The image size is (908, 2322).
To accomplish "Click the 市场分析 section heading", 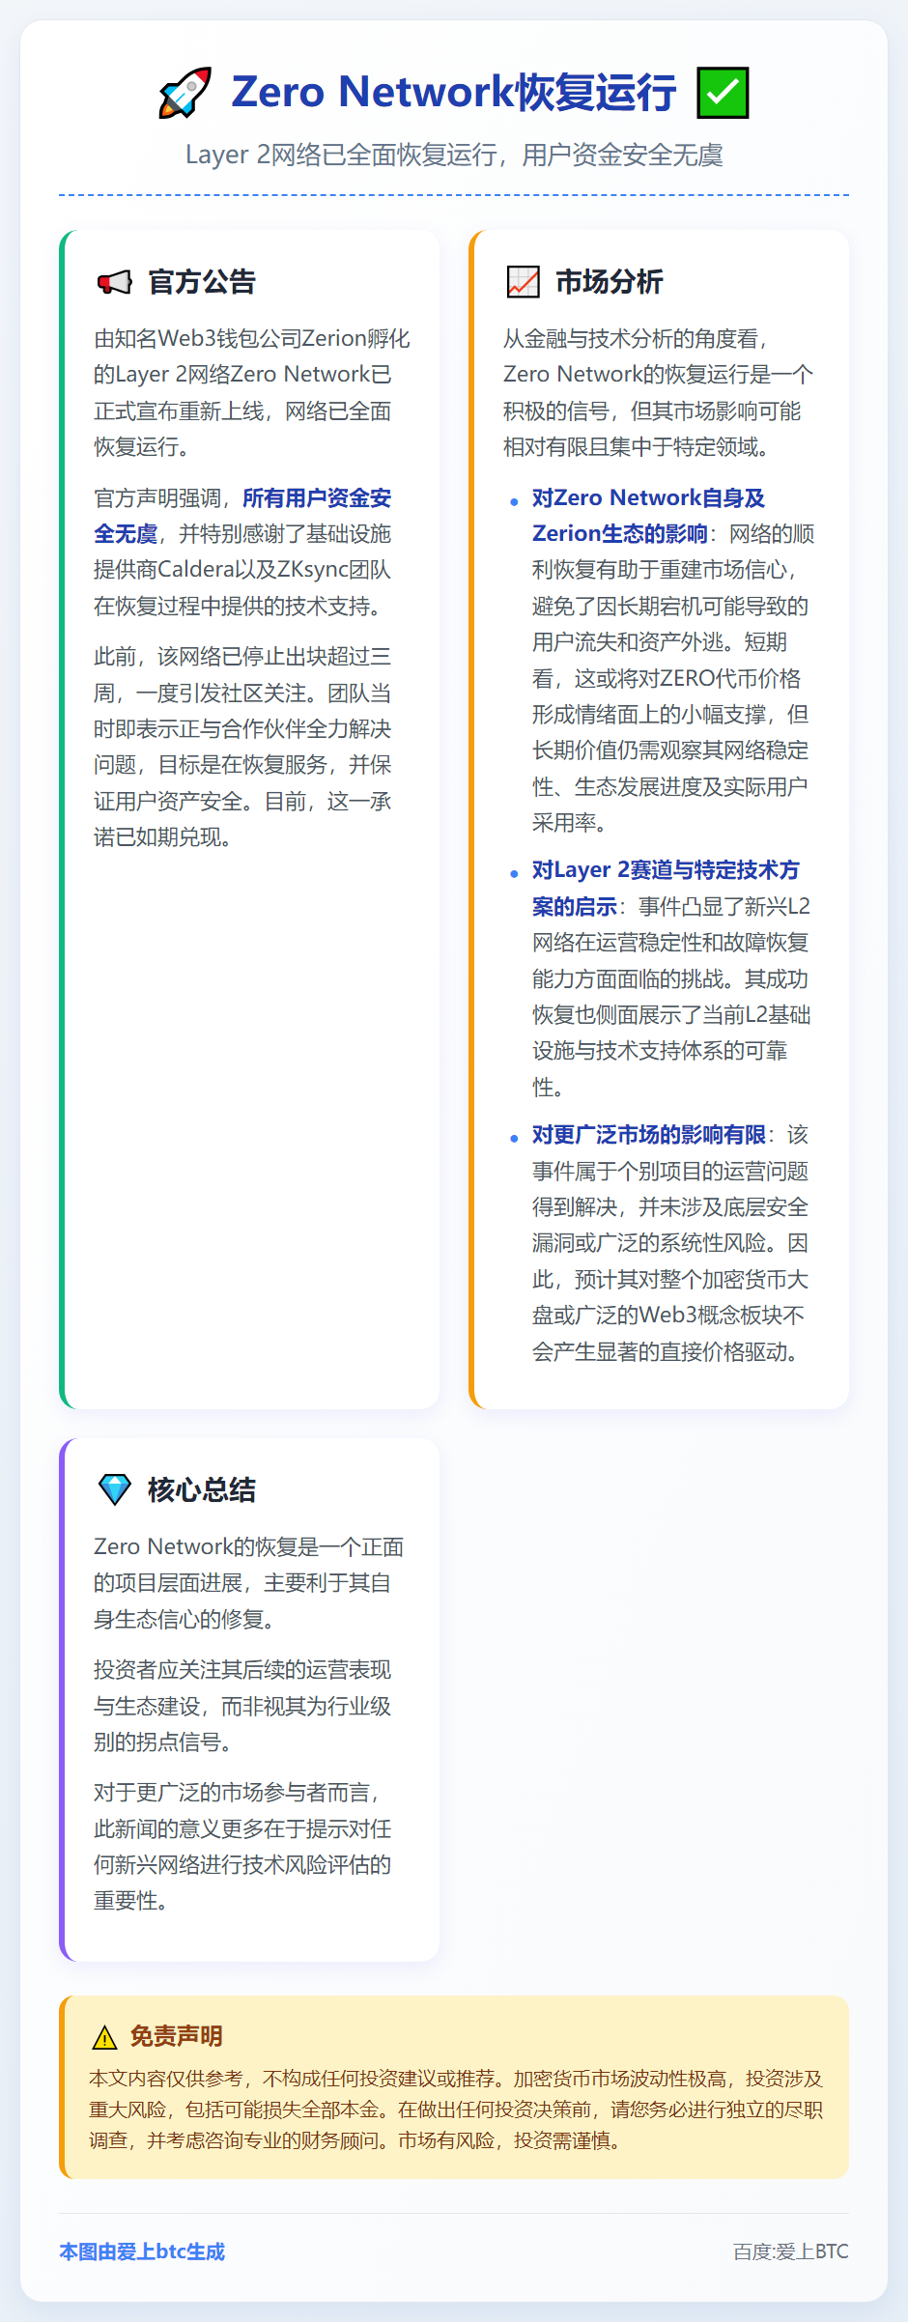I will point(610,282).
